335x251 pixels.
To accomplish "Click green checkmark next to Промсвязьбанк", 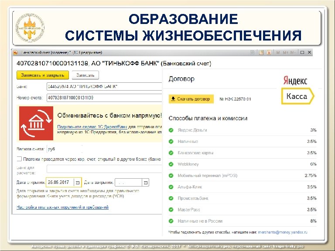I will pyautogui.click(x=171, y=198).
